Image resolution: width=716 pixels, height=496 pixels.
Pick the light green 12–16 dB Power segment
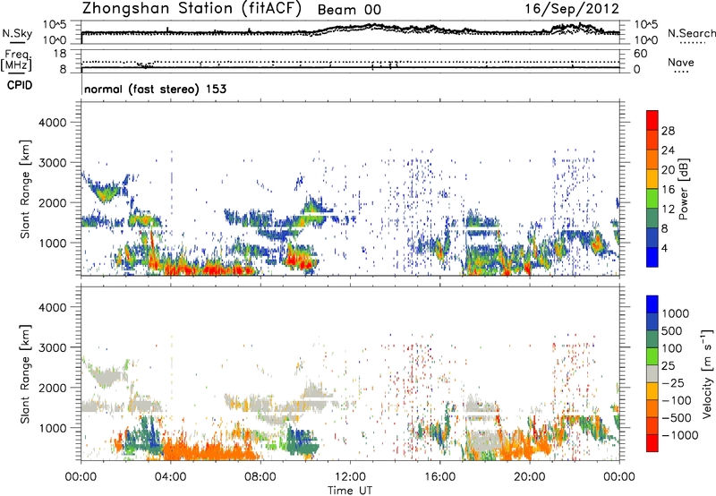pyautogui.click(x=652, y=199)
